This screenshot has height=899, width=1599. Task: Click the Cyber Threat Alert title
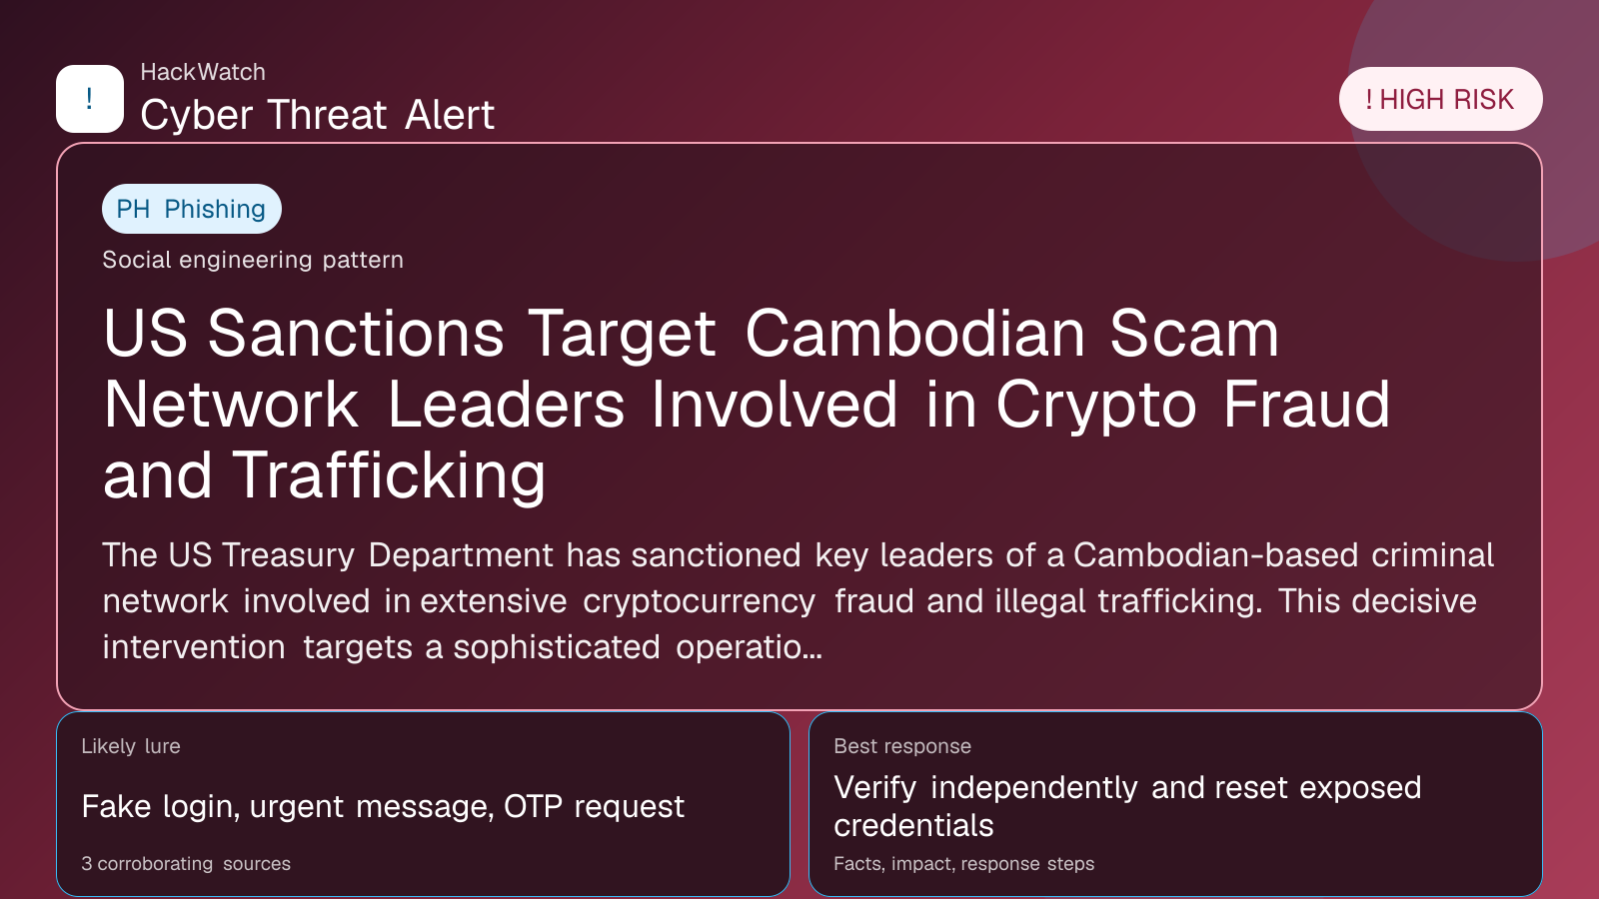(x=317, y=115)
